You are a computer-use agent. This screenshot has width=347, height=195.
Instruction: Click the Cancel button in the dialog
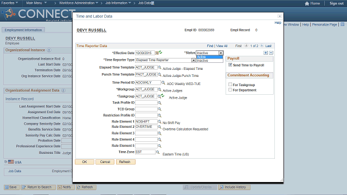coord(105,162)
